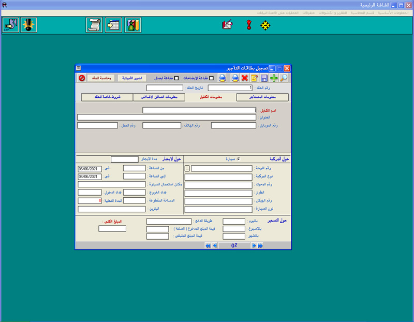Click the red cancel circle icon

coord(82,78)
